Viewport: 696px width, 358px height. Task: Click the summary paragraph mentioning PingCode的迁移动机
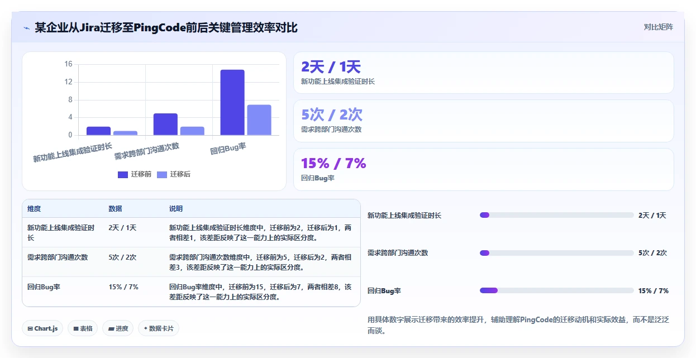(x=518, y=325)
